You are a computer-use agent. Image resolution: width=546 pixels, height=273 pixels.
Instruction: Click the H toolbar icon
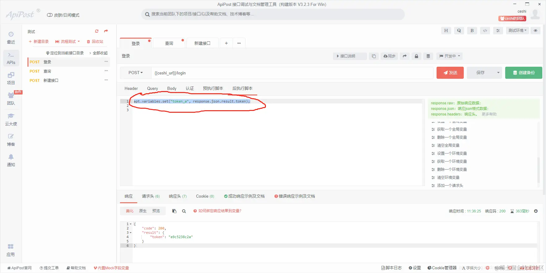tap(446, 31)
